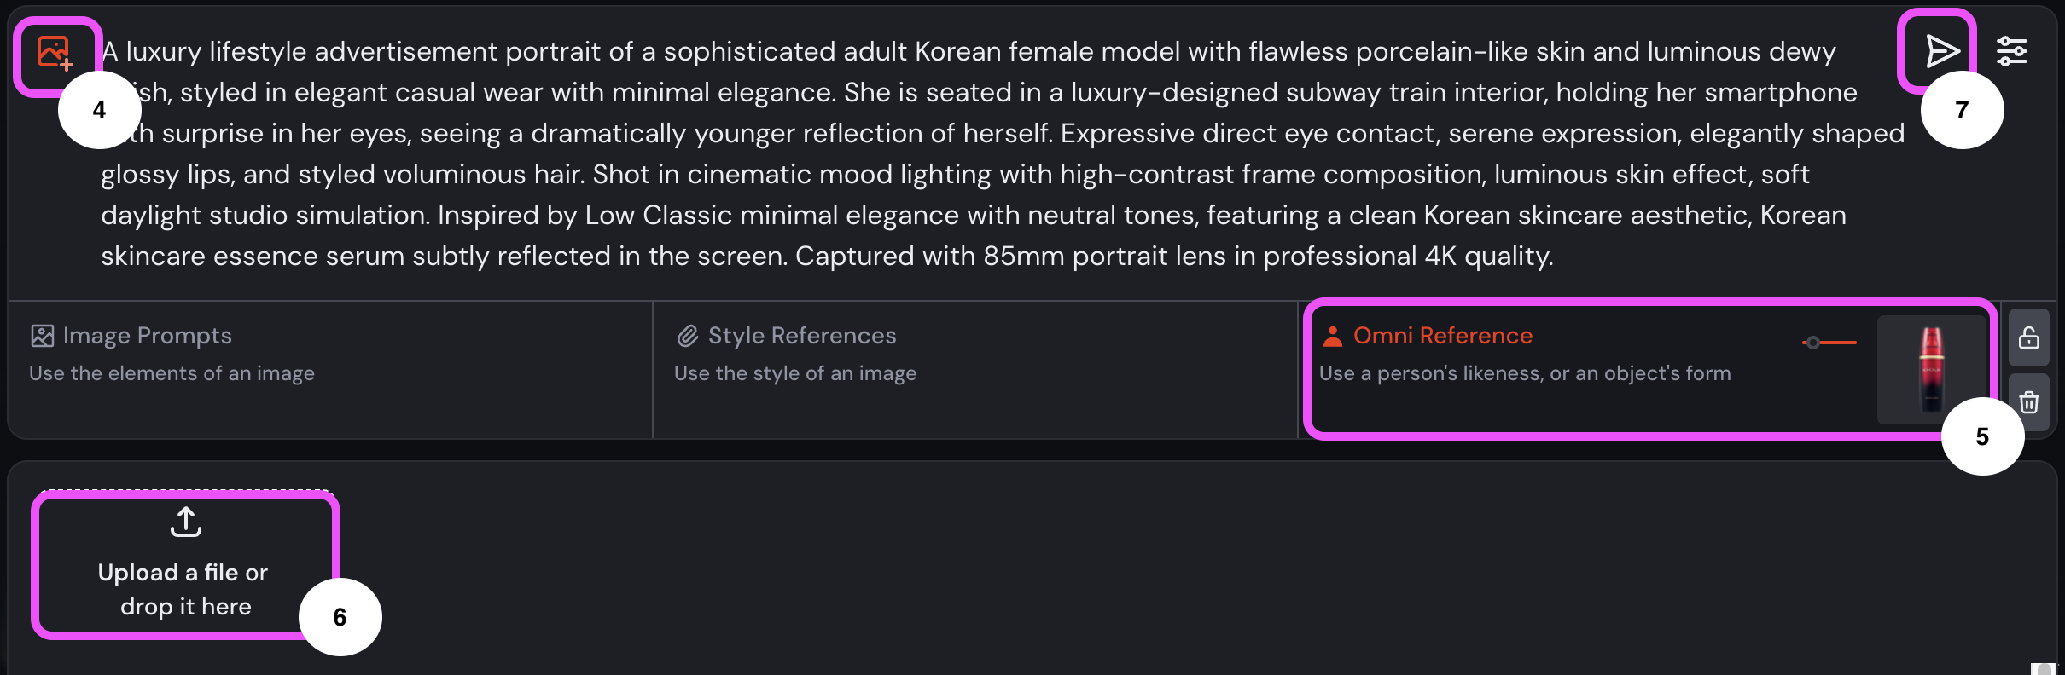This screenshot has height=675, width=2065.
Task: Delete the reference image with the trash icon
Action: click(x=2028, y=401)
